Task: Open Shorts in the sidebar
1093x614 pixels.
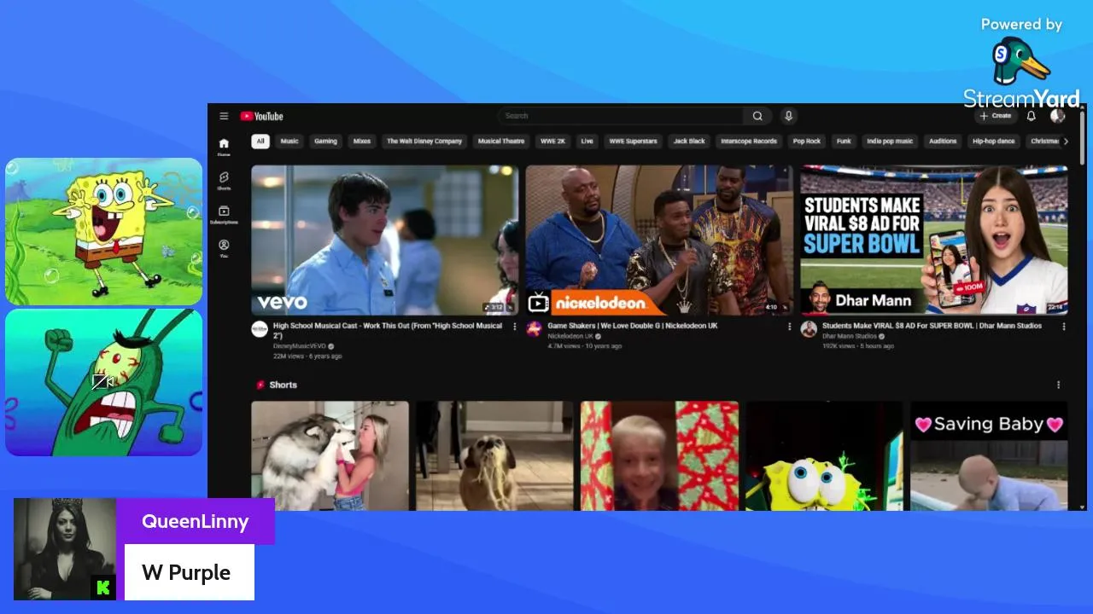Action: pos(224,181)
